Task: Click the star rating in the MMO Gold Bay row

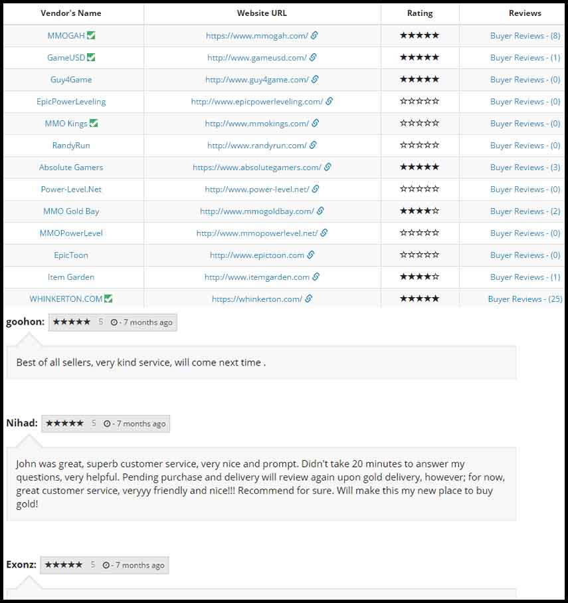Action: pos(419,210)
